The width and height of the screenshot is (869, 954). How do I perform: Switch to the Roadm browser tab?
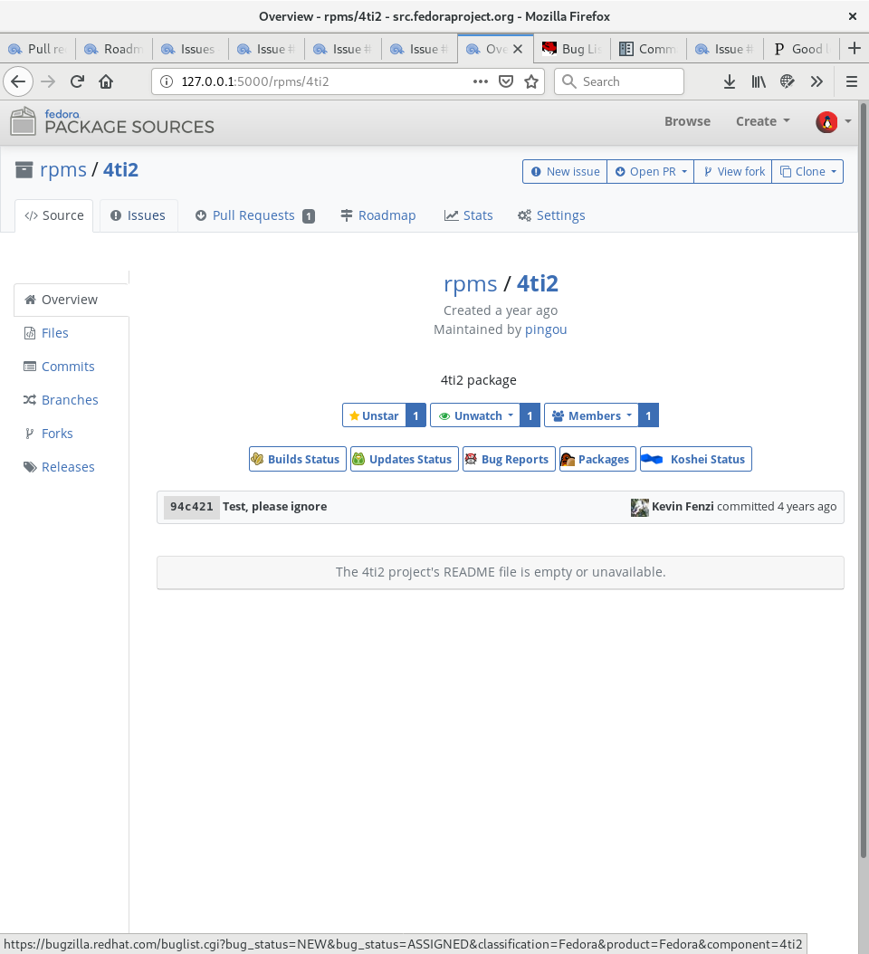pos(114,49)
